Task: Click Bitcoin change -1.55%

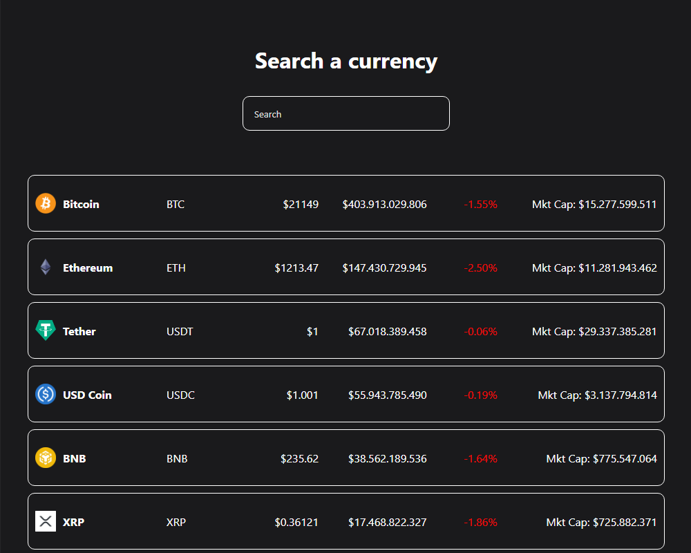Action: [481, 204]
